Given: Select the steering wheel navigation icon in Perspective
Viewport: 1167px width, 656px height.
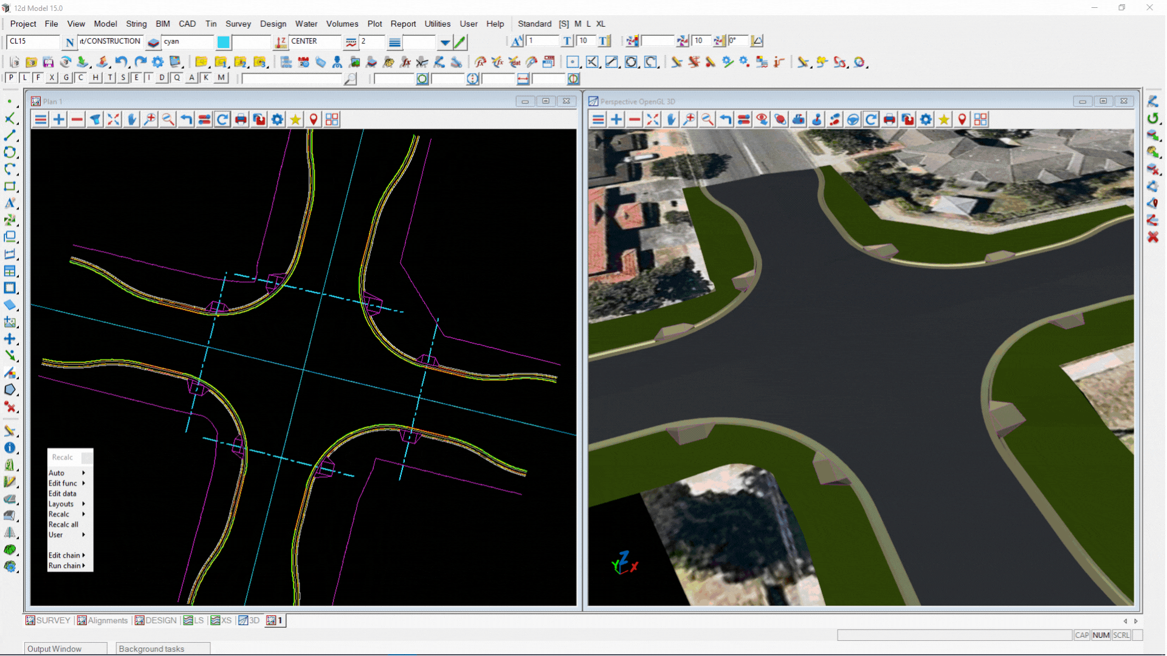Looking at the screenshot, I should pos(853,119).
